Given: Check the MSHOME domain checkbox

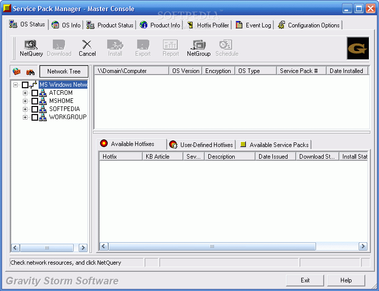Looking at the screenshot, I should pos(35,101).
